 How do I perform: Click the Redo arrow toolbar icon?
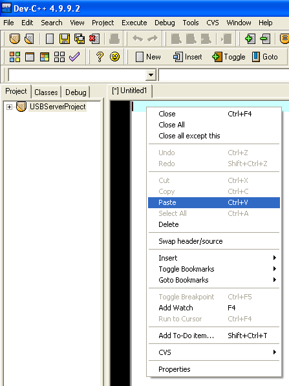[x=153, y=38]
